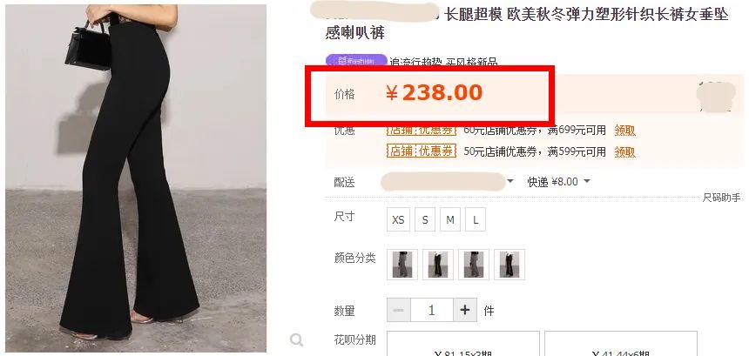This screenshot has width=749, height=356.
Task: Select size M
Action: tap(450, 220)
